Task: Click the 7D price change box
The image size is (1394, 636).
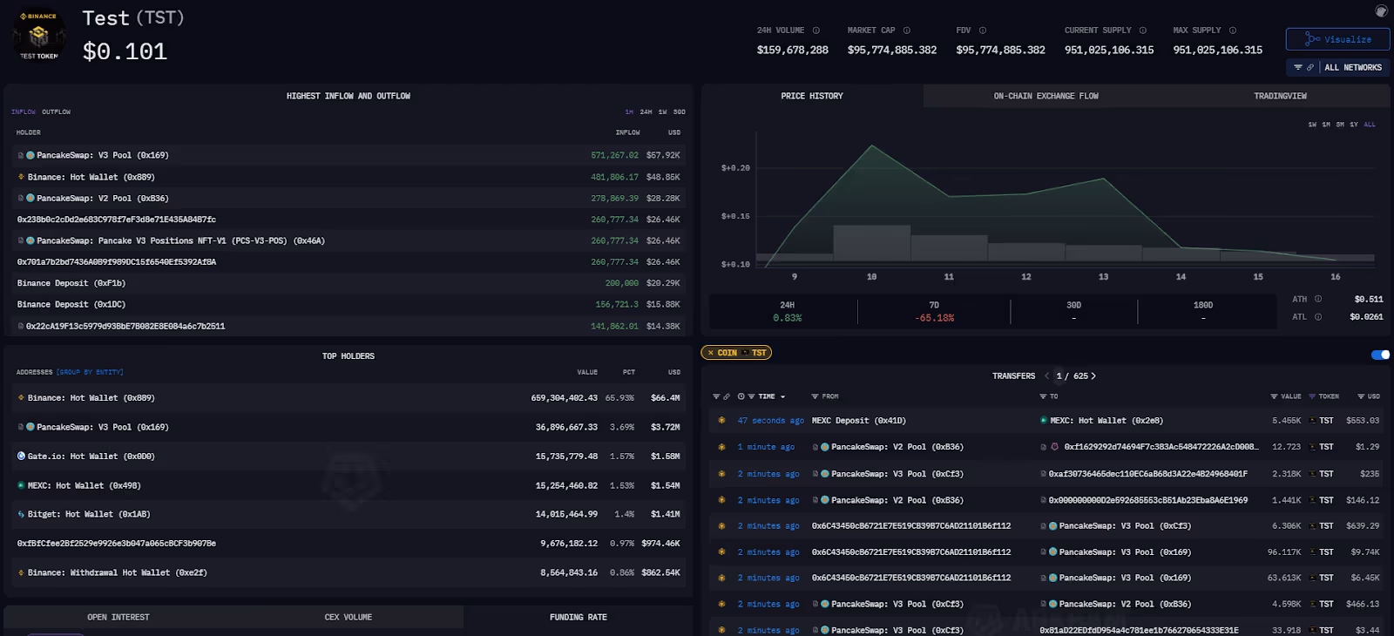Action: 934,311
